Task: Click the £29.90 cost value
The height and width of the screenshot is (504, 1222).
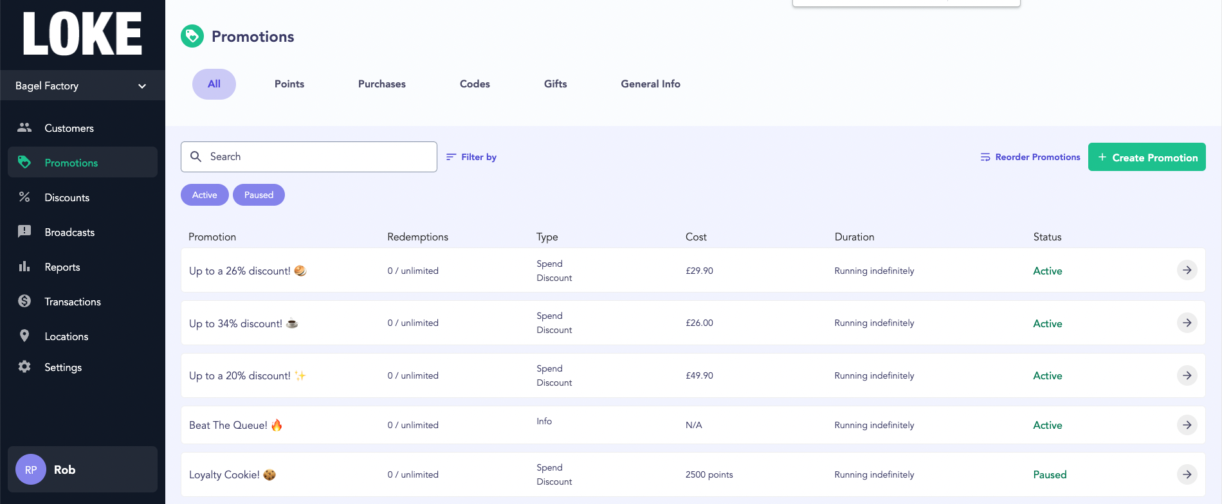Action: 699,271
